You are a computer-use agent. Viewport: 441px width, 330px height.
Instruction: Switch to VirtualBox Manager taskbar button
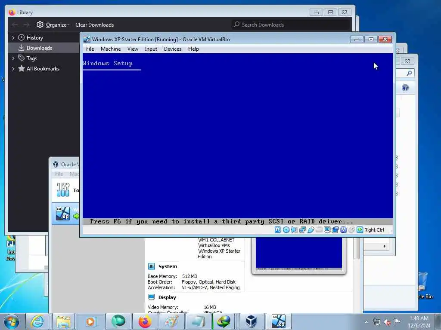point(251,321)
